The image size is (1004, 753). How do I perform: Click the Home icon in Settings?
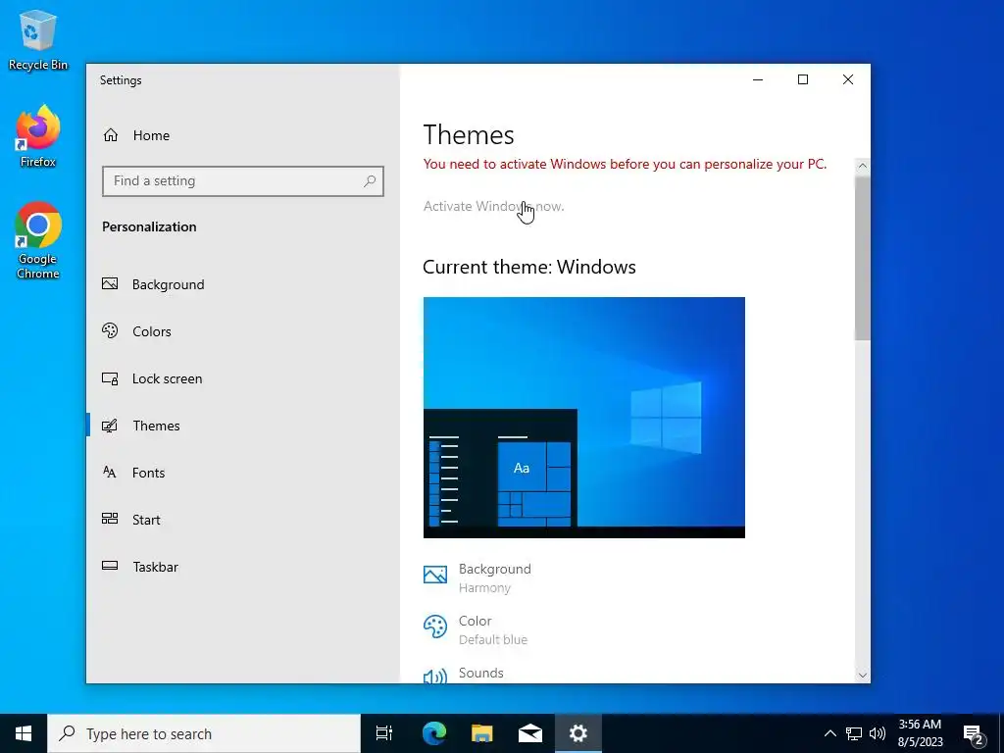point(111,135)
